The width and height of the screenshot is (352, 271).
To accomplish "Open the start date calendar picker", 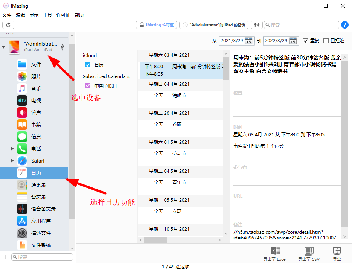I will (x=248, y=41).
